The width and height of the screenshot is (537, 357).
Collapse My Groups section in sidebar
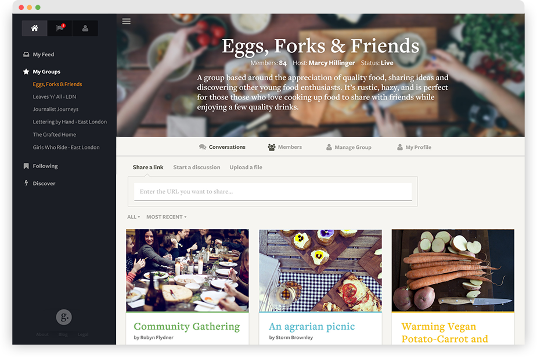coord(46,72)
